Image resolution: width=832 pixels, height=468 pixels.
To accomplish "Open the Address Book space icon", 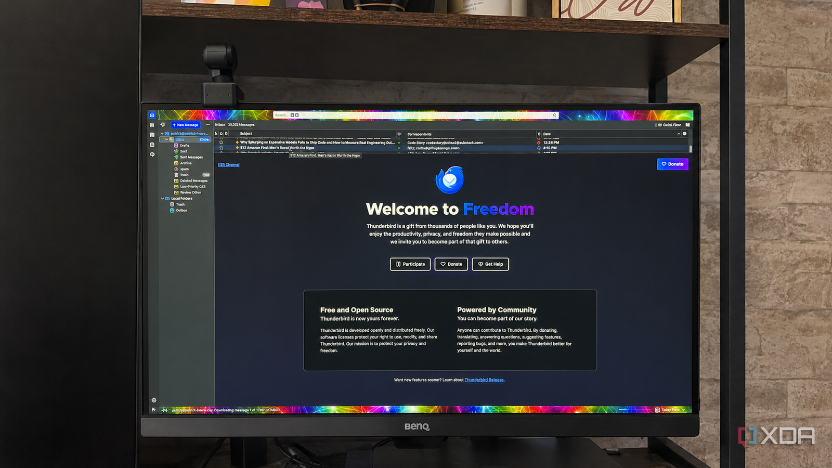I will (x=152, y=125).
